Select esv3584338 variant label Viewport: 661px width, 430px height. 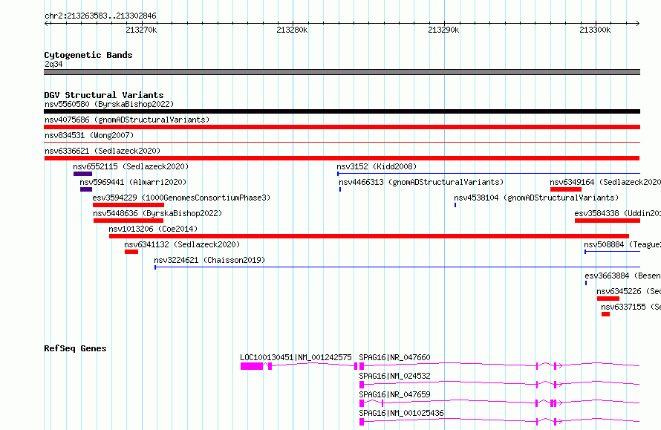tap(618, 213)
